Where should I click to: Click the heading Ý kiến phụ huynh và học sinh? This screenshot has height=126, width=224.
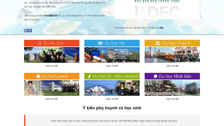click(112, 108)
